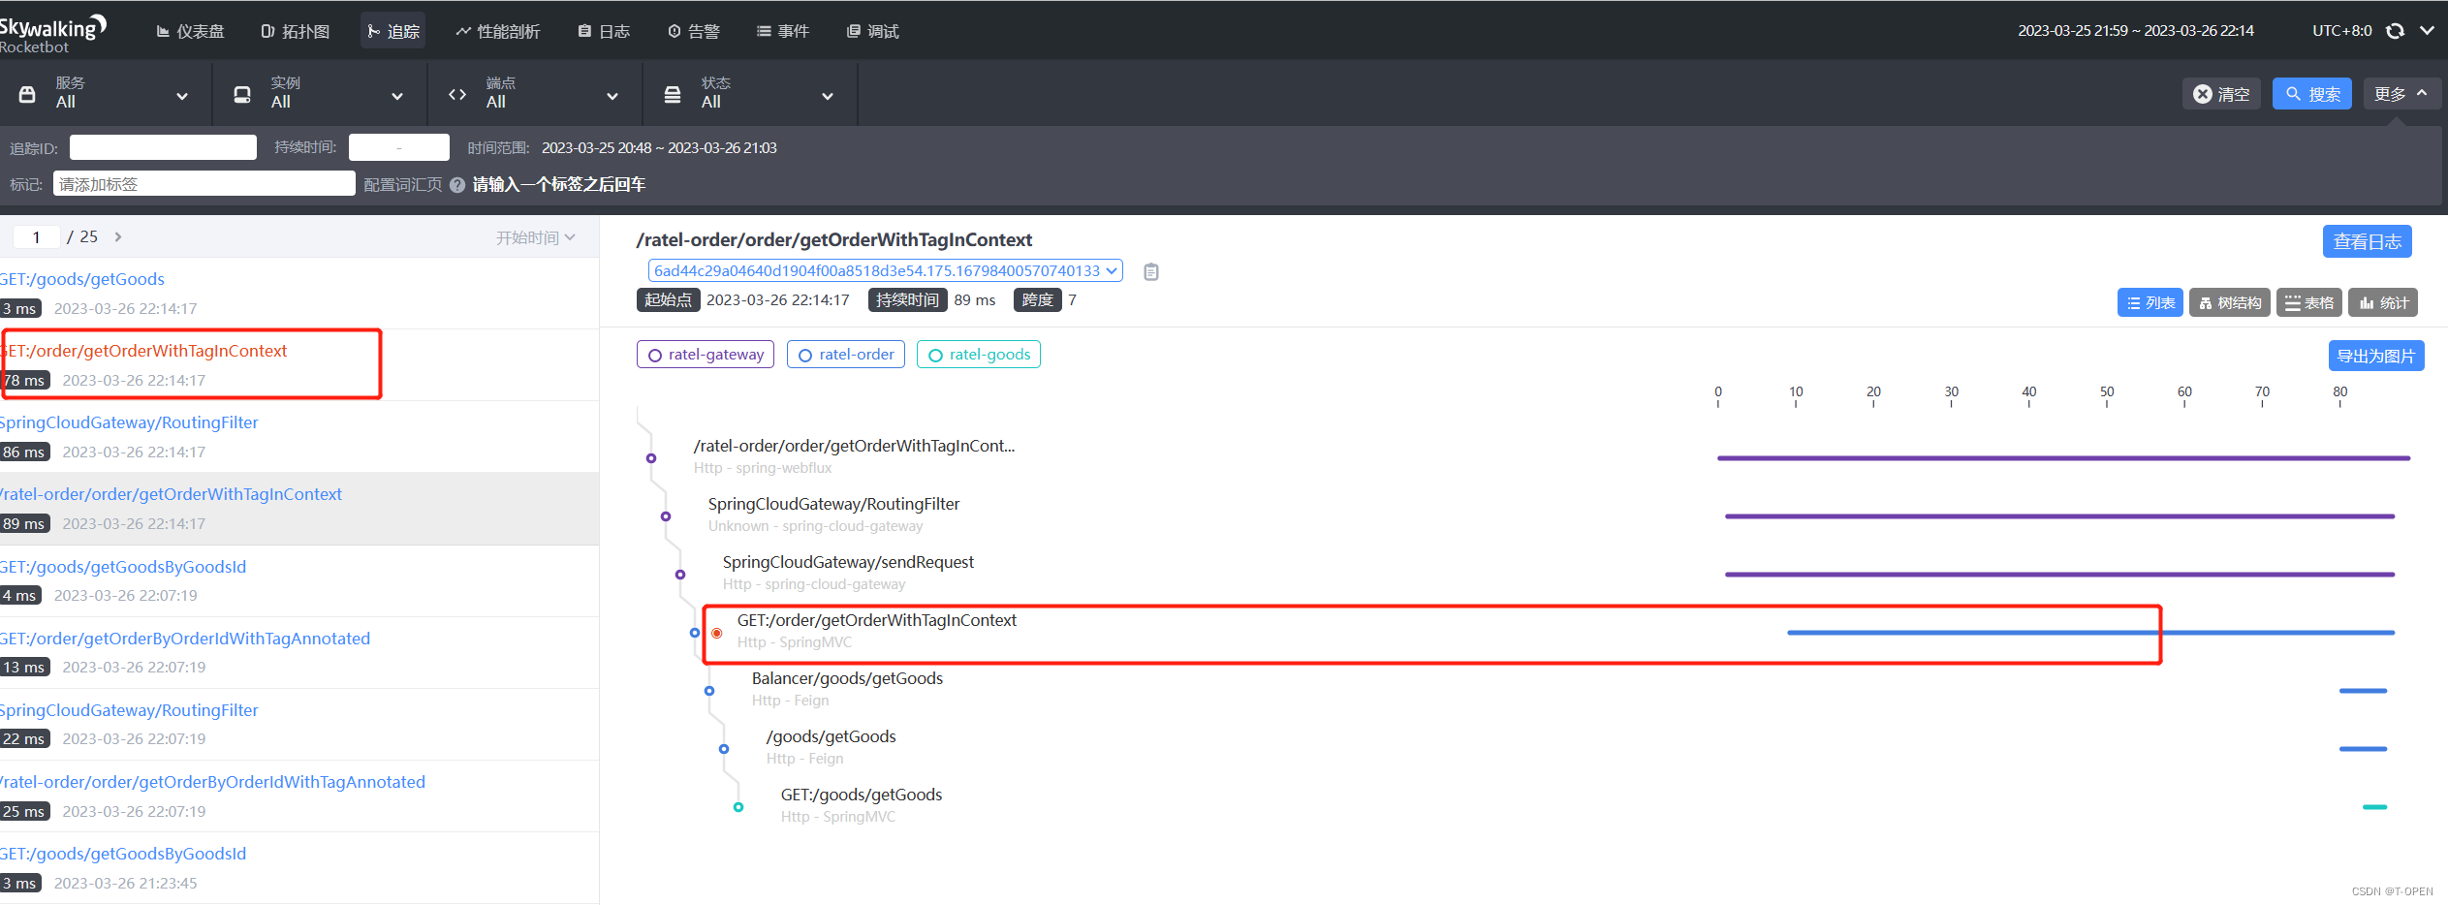Select trace GET:/goods/getGoodsByGoodsId 21:23:45

pyautogui.click(x=299, y=867)
